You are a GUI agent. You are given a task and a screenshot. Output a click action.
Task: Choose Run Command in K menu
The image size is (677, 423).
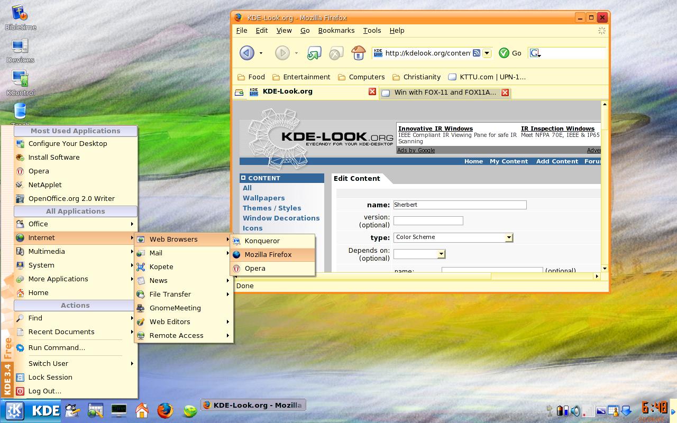coord(75,347)
